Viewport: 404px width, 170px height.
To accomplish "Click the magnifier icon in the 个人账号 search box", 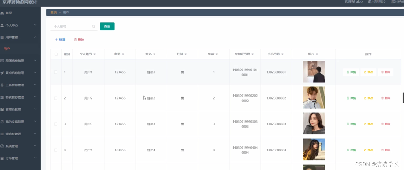I will 94,27.
